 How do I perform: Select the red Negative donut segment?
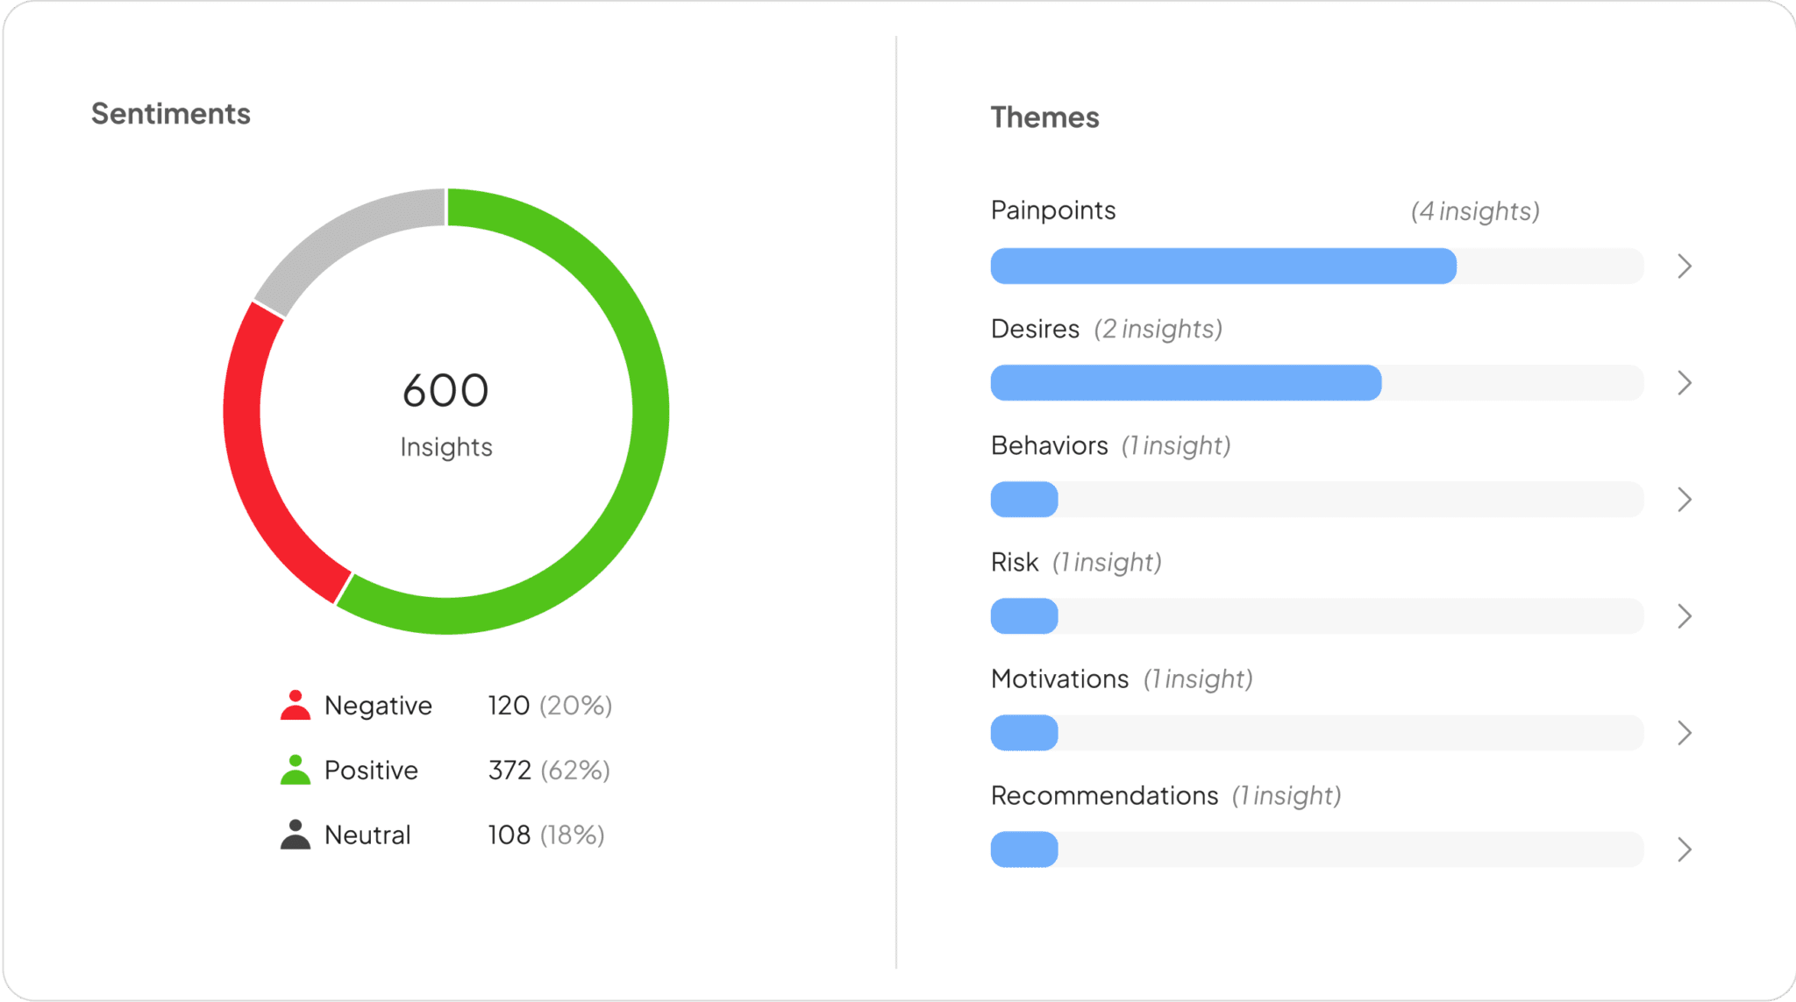(x=254, y=456)
